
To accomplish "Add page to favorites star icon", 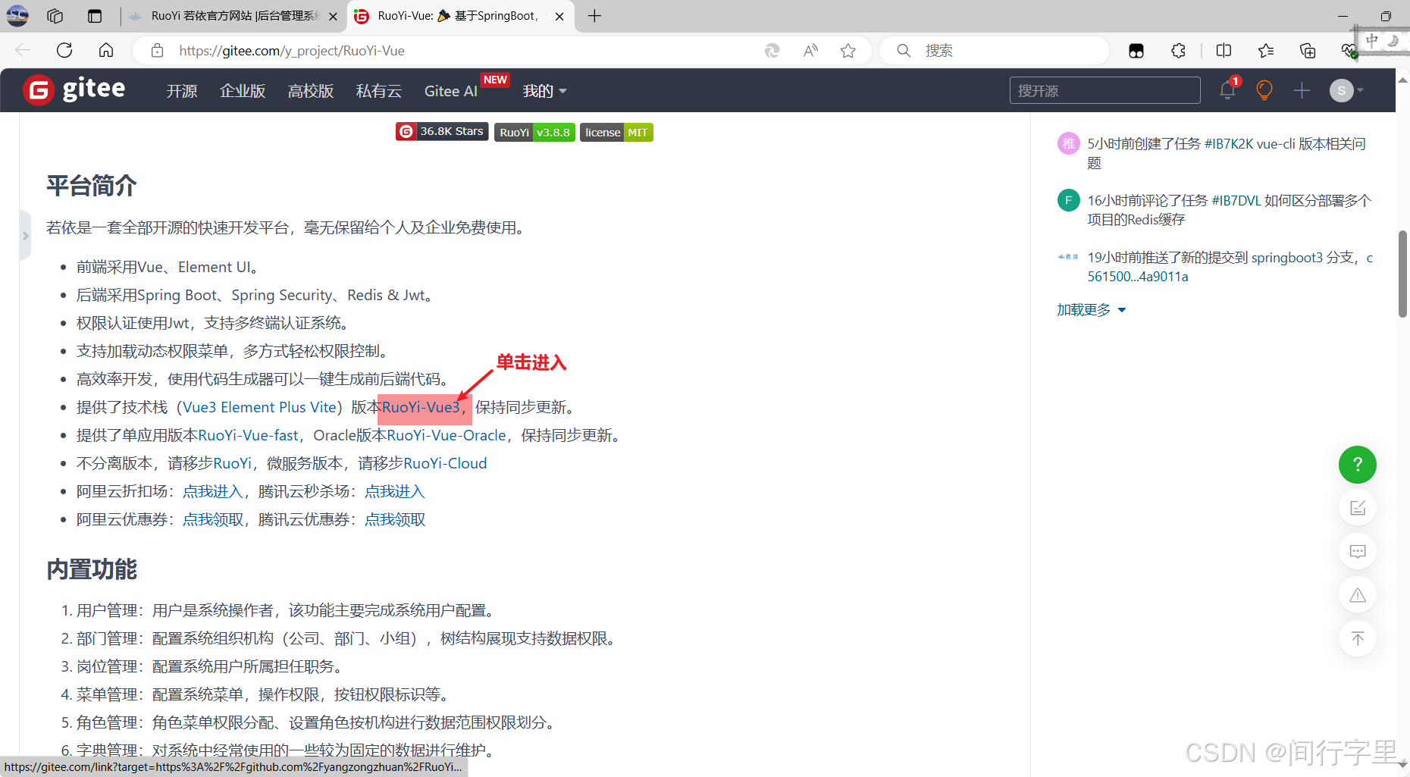I will click(848, 50).
